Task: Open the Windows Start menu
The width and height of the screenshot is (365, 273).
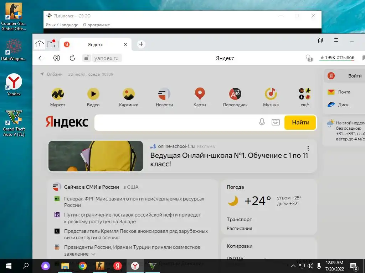Action: (x=9, y=266)
